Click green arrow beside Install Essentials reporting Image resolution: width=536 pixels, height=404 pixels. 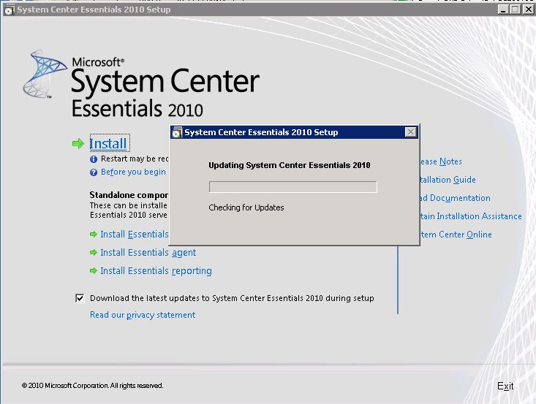coord(94,271)
